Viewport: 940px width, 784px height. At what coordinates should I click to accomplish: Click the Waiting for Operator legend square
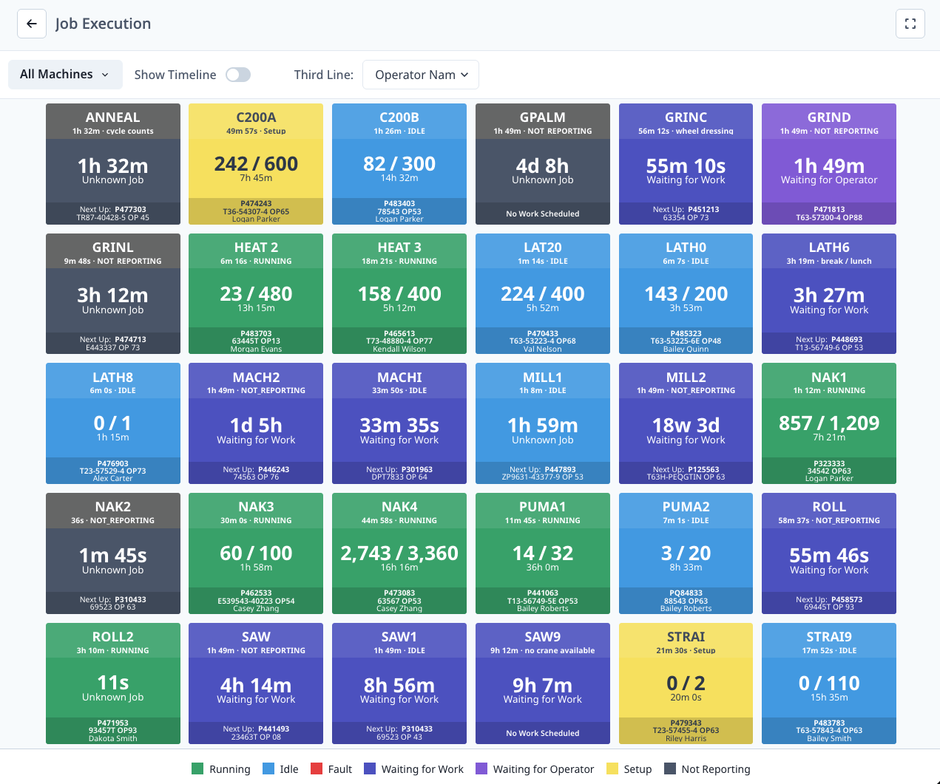(481, 768)
